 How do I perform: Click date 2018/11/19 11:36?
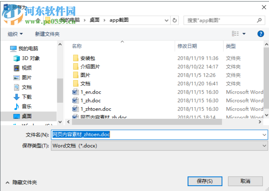click(x=198, y=58)
